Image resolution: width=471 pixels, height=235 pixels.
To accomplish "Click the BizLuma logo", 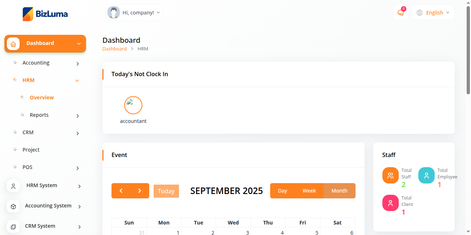I will 45,14.
